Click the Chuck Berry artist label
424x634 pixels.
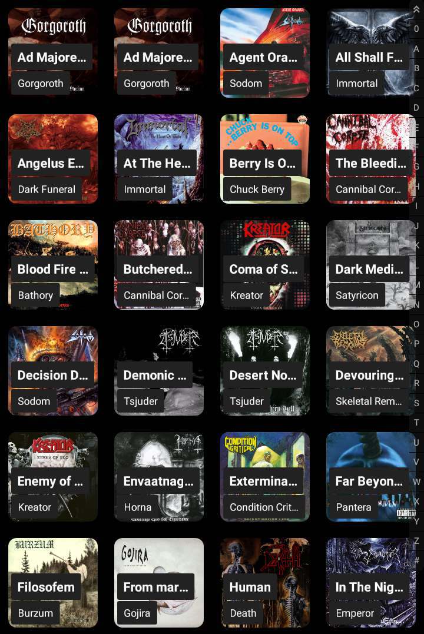tap(257, 189)
